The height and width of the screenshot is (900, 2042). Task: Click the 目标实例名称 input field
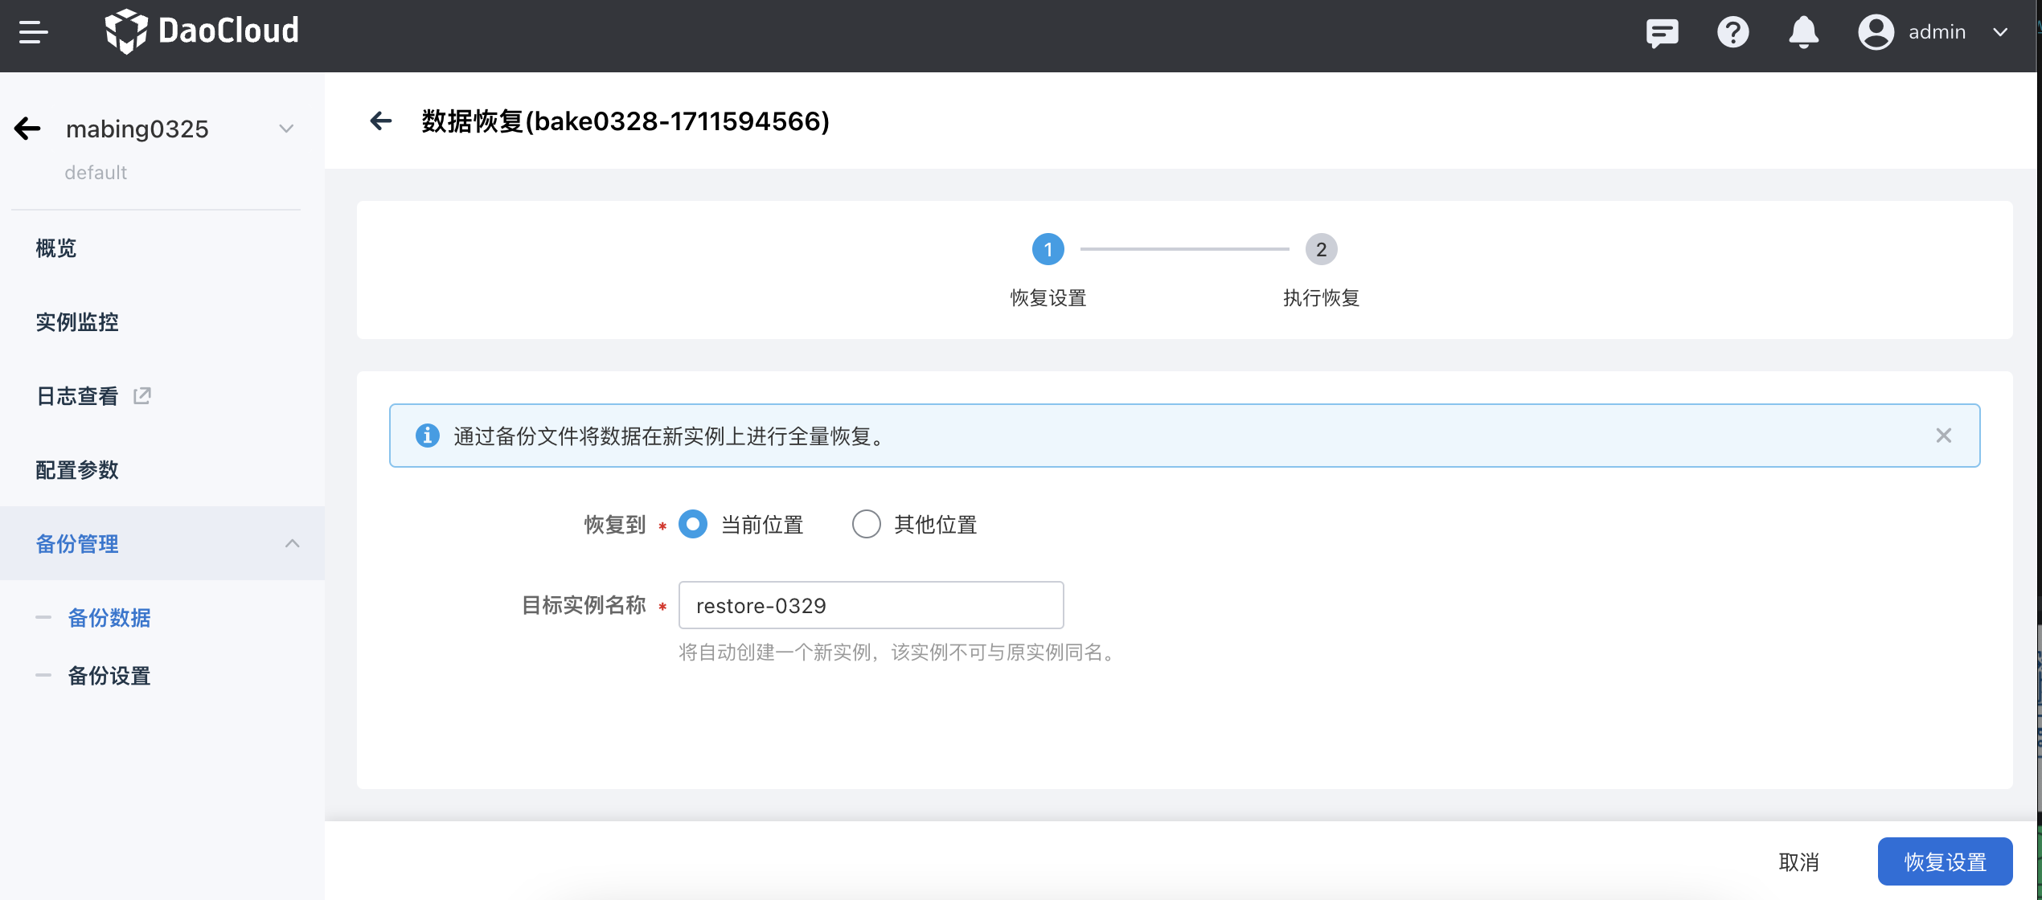click(871, 605)
